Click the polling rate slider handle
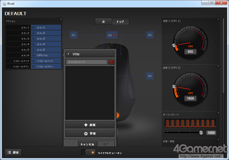Screen dimensions: 229x160 click(201, 133)
